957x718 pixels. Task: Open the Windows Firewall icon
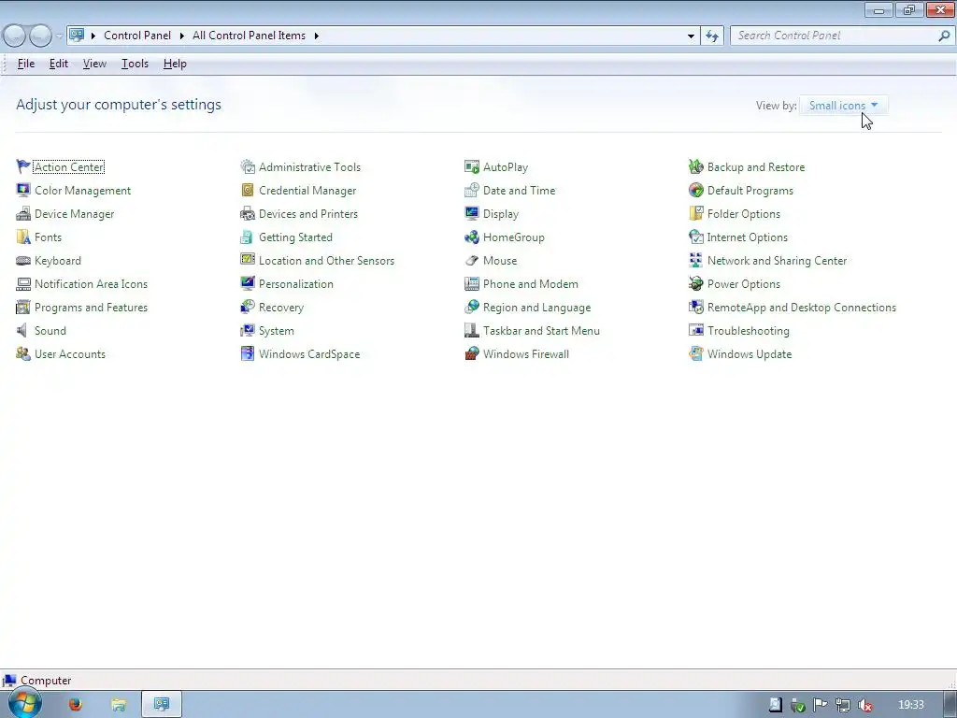click(x=472, y=353)
